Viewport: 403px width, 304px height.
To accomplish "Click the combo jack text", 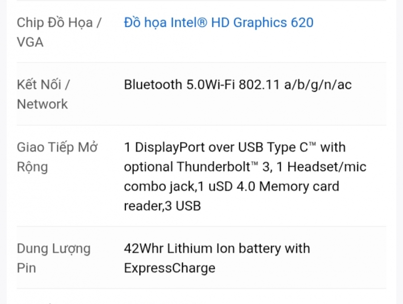I will click(159, 186).
